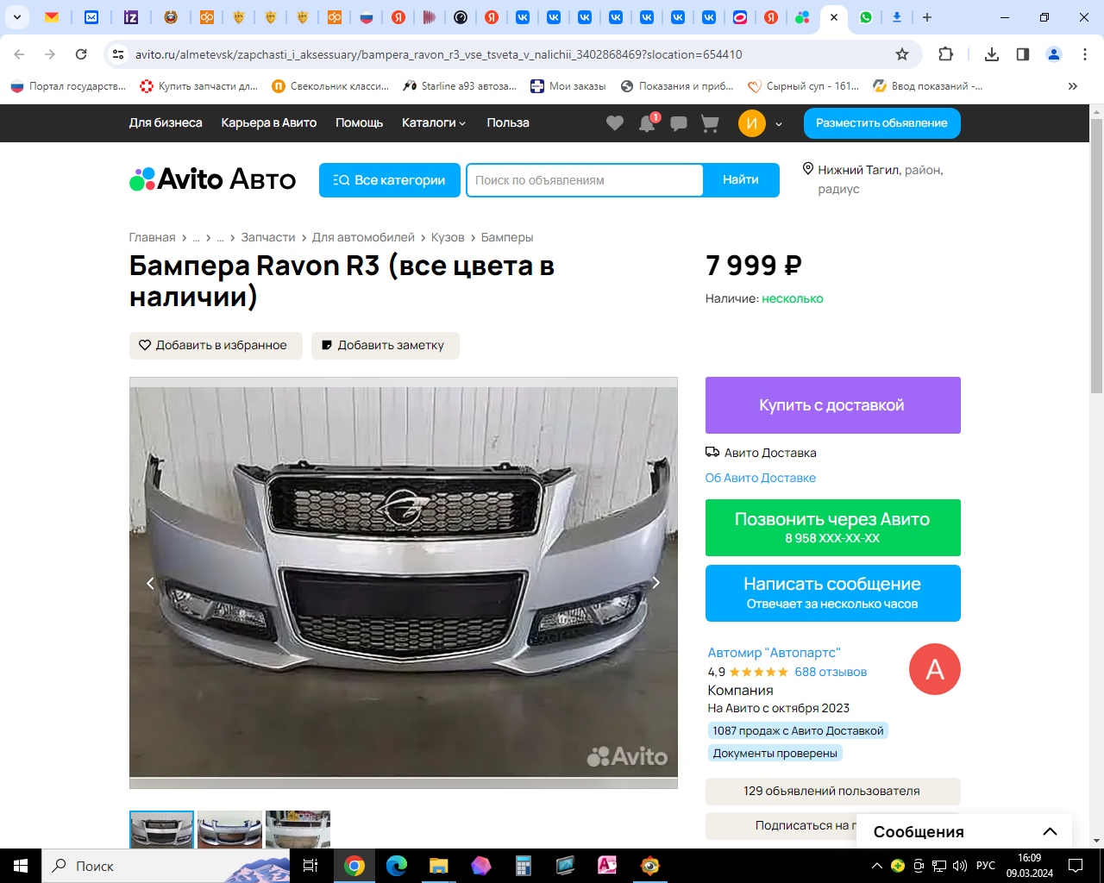
Task: Open Chrome profile icon in toolbar
Action: 1054,54
